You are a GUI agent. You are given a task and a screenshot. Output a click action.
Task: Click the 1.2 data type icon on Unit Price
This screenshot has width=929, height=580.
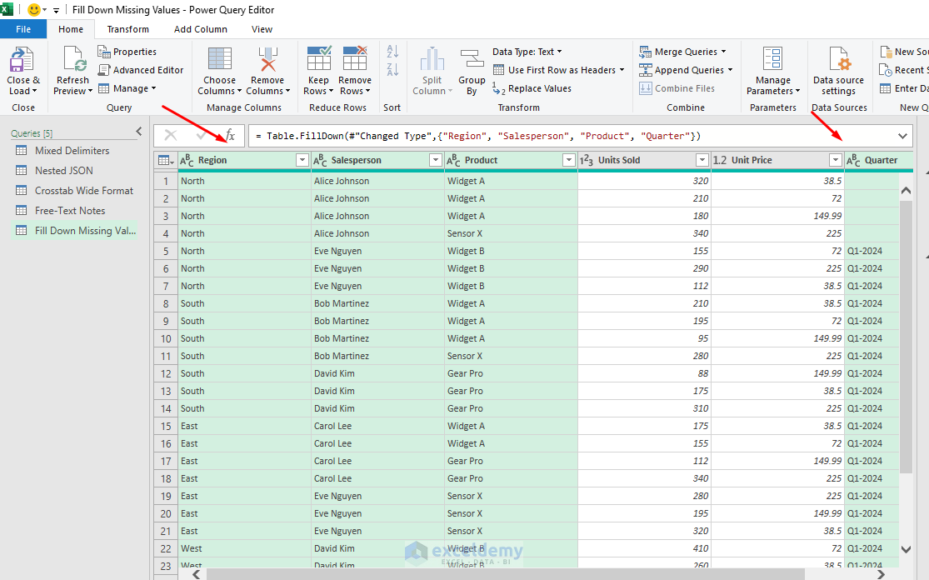click(x=720, y=161)
